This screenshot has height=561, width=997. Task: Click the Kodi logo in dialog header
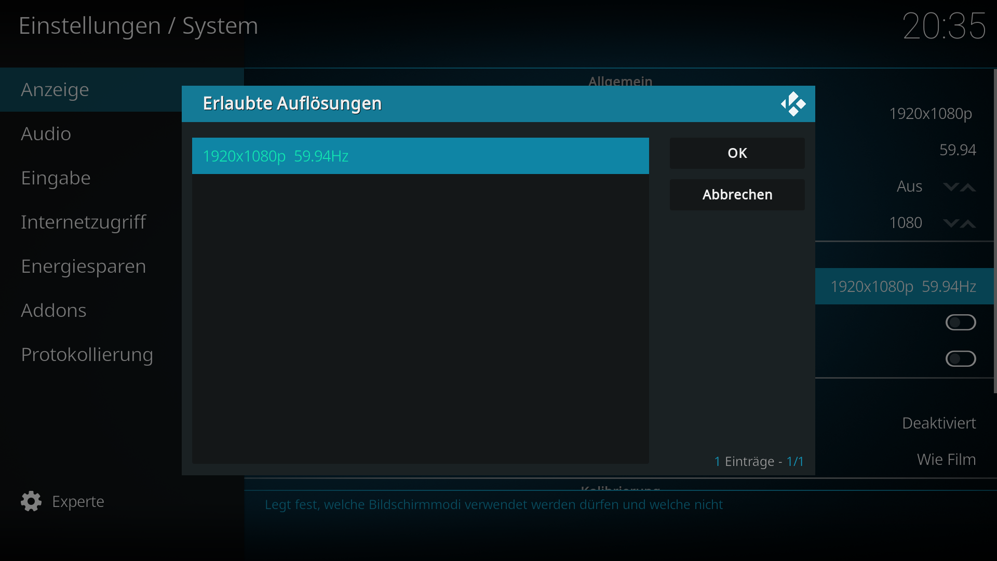[793, 104]
